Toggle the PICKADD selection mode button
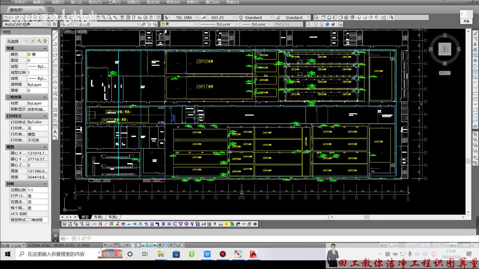479x269 pixels. [x=33, y=41]
